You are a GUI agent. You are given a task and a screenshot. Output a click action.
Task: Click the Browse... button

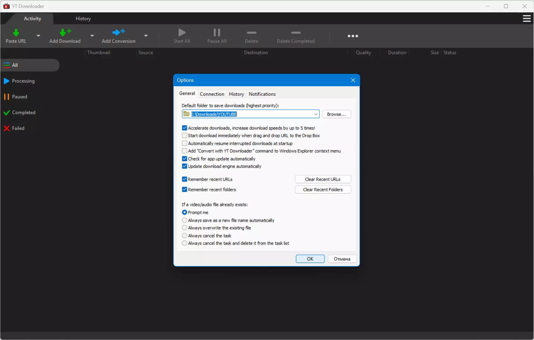(x=337, y=114)
